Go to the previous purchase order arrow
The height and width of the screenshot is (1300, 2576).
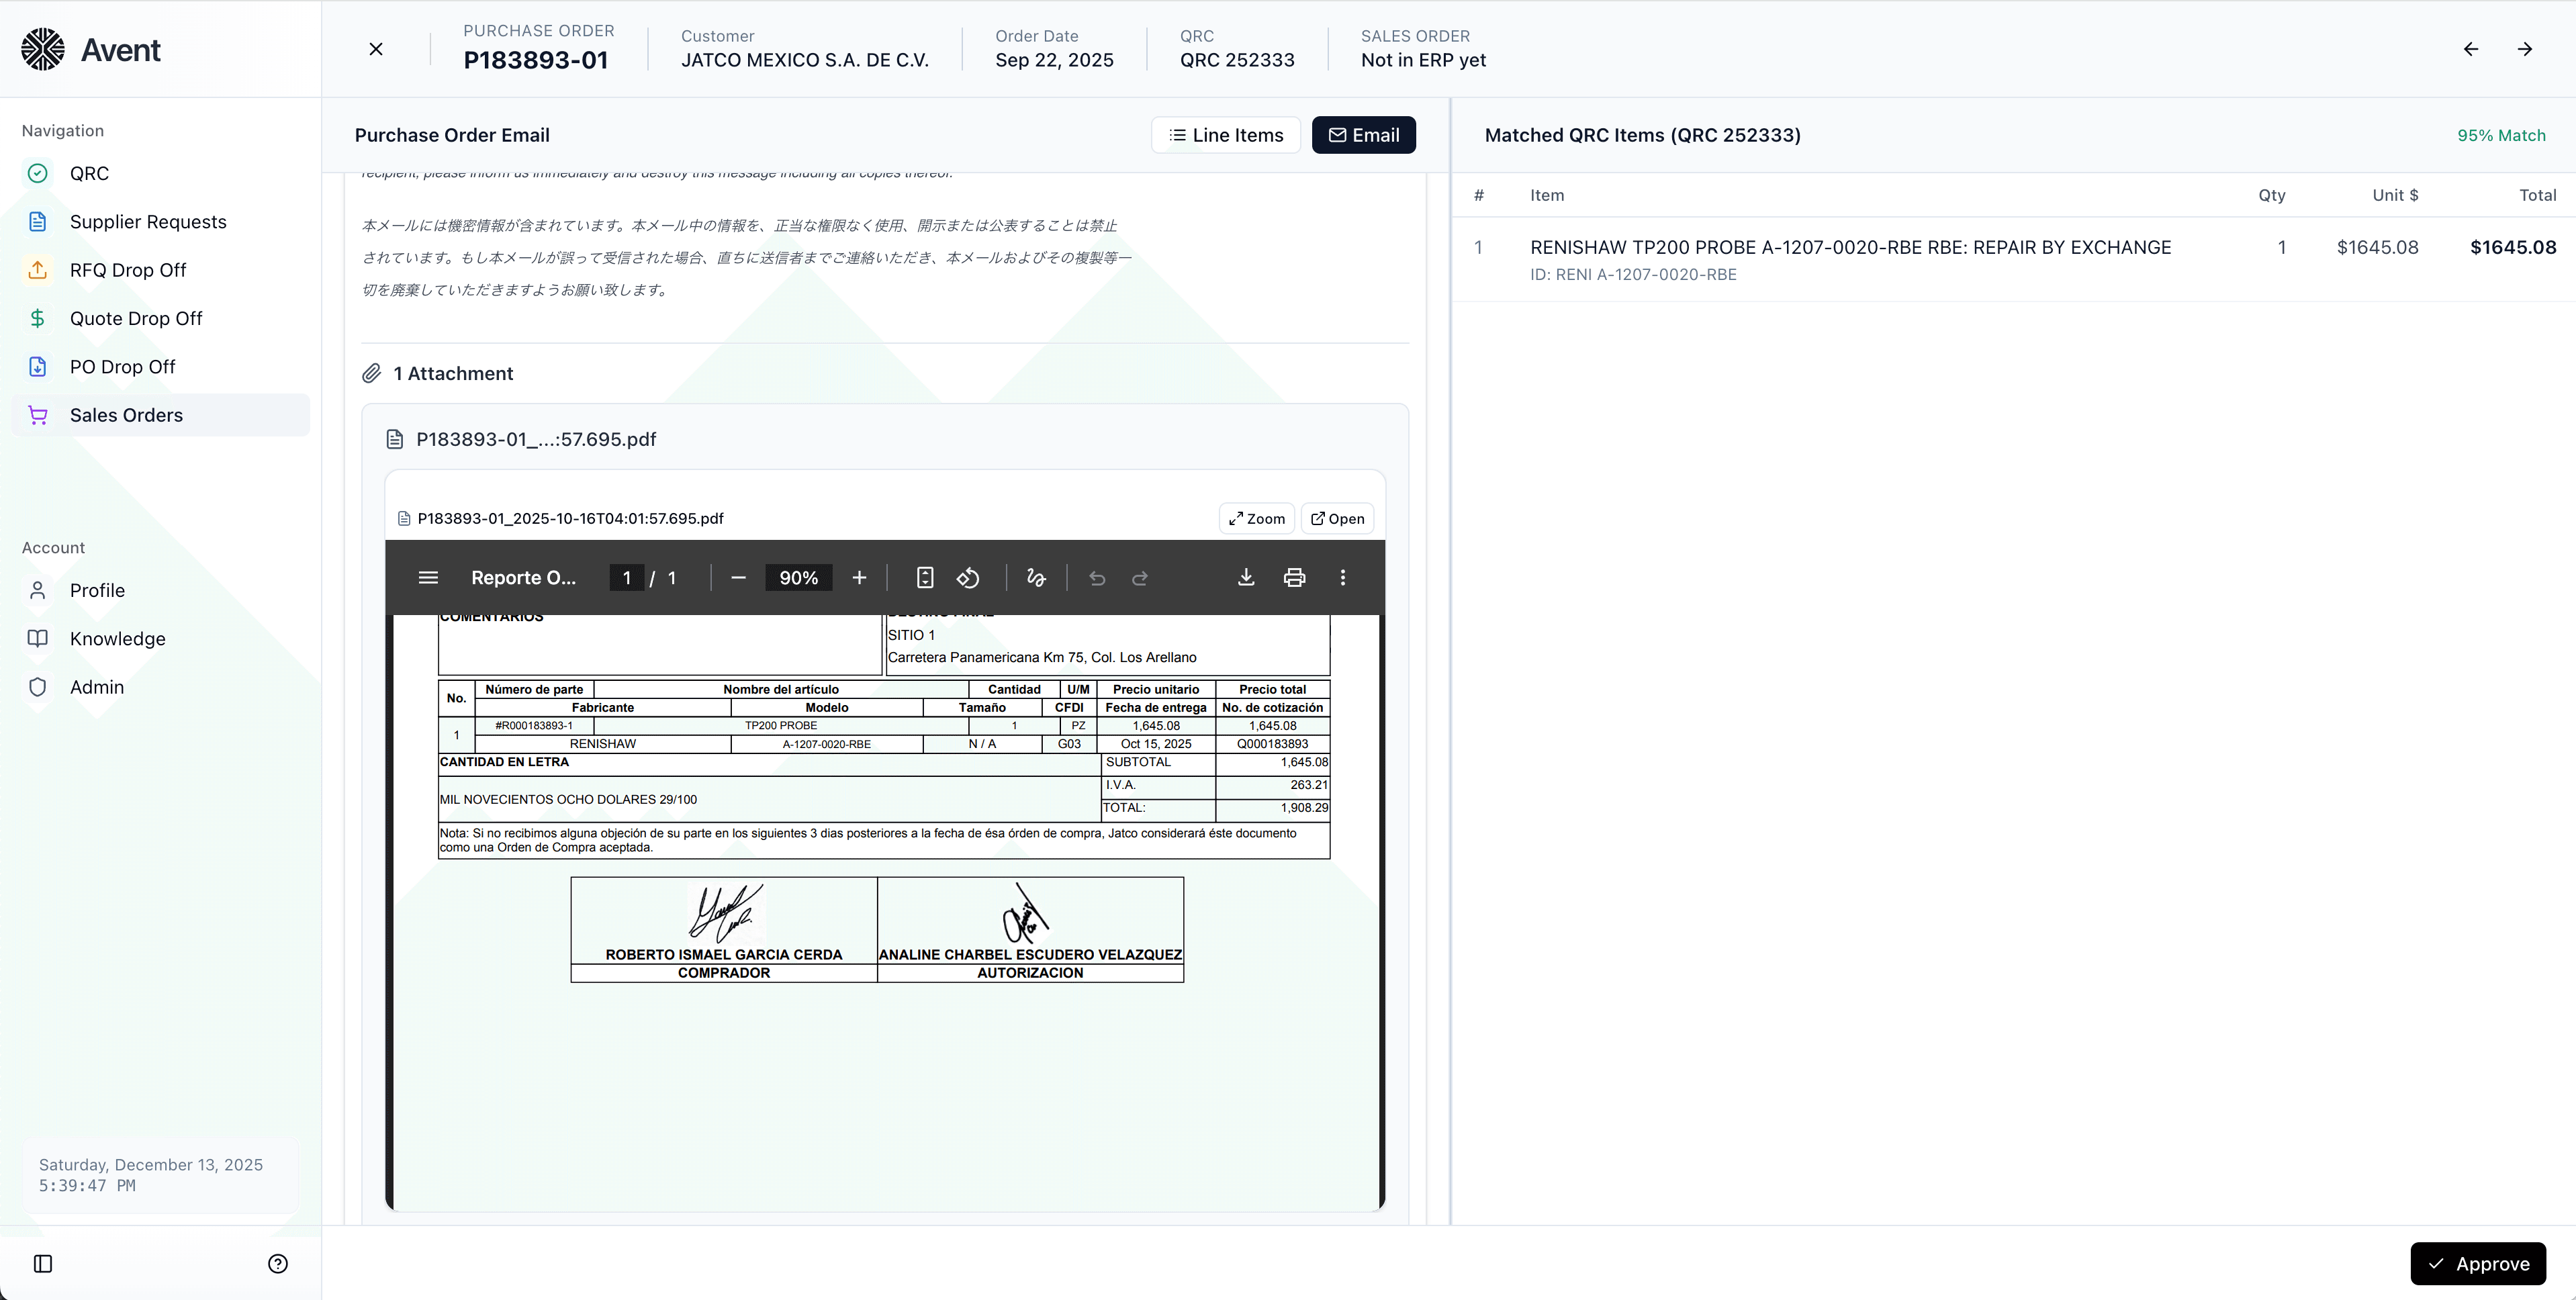2471,49
